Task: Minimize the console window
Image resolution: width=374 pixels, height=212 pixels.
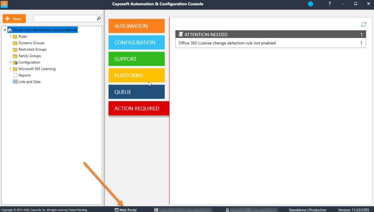Action: (x=342, y=4)
